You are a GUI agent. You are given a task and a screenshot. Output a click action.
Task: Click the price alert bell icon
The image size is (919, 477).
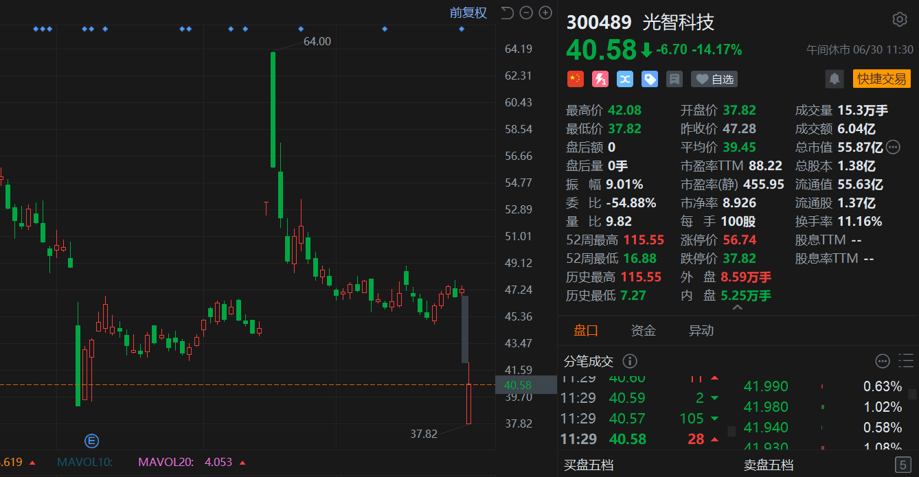click(x=835, y=79)
